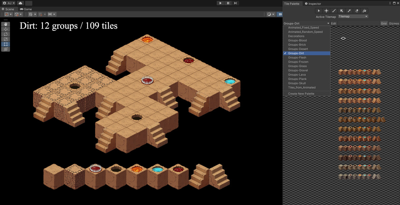Select the Paint Brush tool in Tile Palette
Viewport: 400px width, 205px height.
334,11
